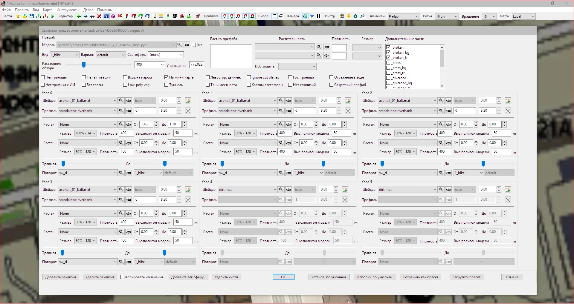
Task: Uncheck the 'На мини карте' checkbox
Action: coord(166,77)
